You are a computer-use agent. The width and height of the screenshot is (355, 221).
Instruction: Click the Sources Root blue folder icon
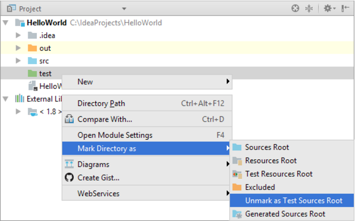coord(237,147)
